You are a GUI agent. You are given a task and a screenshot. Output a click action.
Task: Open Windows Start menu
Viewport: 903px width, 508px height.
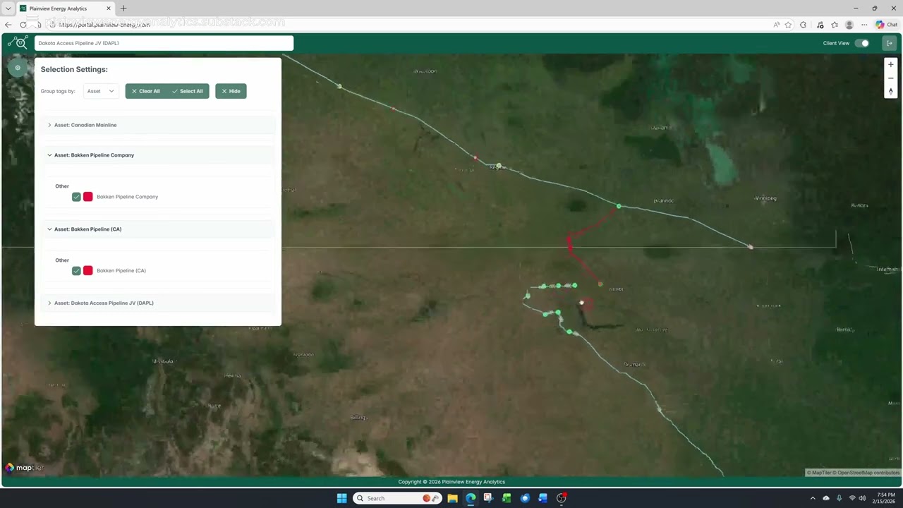click(341, 498)
